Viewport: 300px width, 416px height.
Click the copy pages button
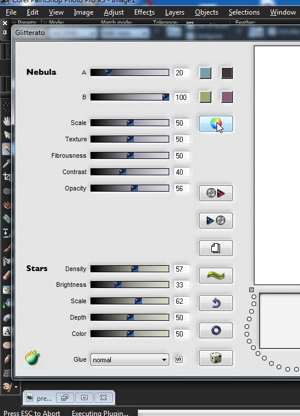(216, 248)
